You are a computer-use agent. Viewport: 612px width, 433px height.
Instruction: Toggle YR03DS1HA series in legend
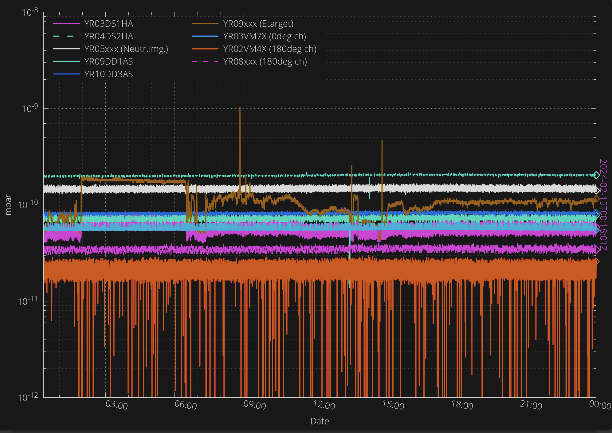(x=108, y=24)
